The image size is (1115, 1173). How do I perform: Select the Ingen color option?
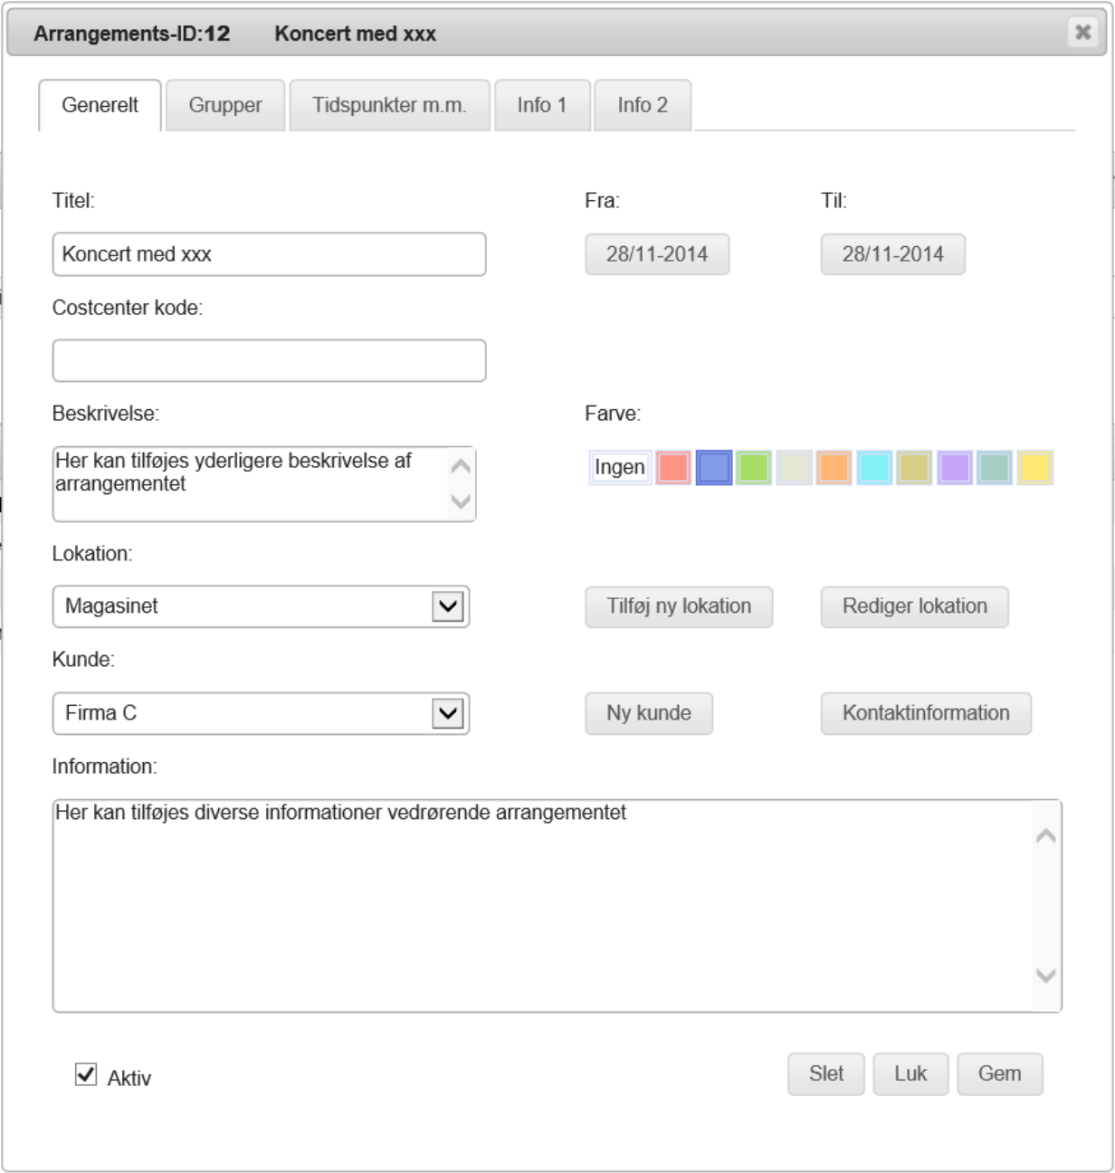(x=620, y=468)
